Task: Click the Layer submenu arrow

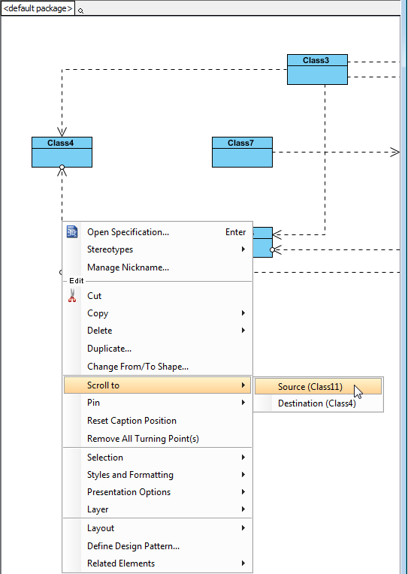Action: 243,509
